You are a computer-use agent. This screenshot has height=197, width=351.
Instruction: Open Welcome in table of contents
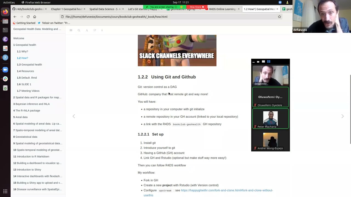point(19,38)
